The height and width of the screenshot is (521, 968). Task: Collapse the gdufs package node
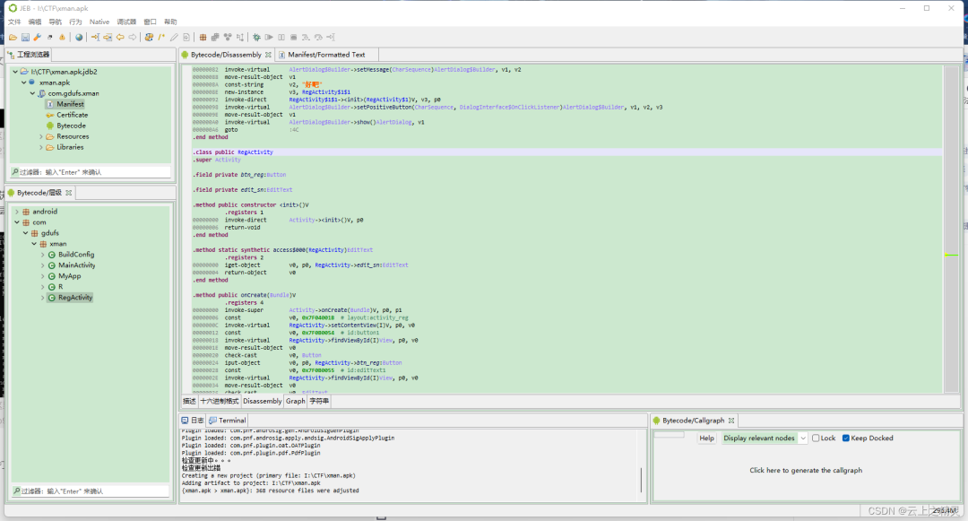tap(25, 233)
